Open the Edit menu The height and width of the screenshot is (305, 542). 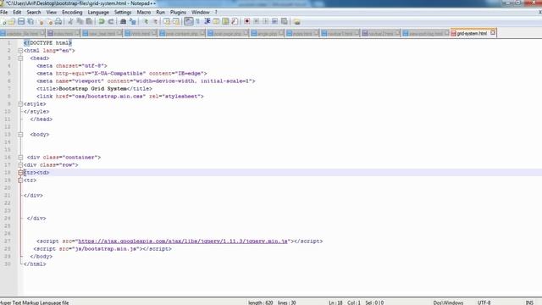click(17, 12)
